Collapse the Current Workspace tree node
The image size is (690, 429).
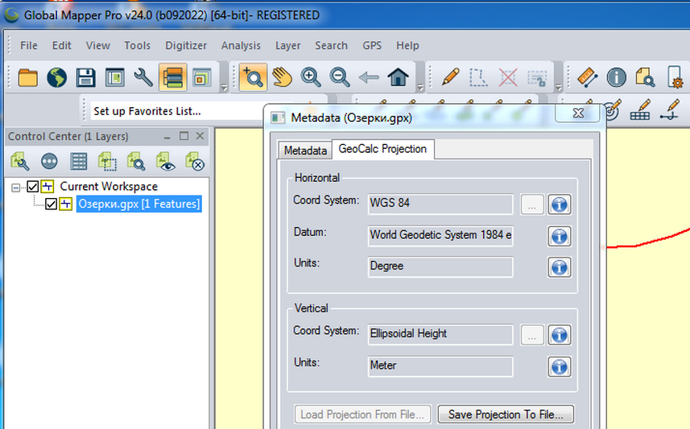[x=15, y=188]
